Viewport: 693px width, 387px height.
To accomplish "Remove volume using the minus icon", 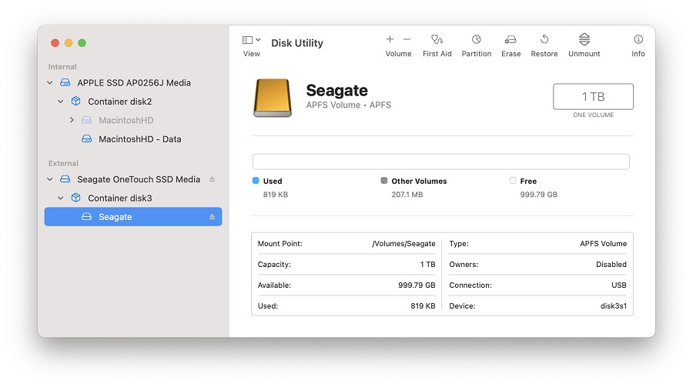I will [x=407, y=39].
